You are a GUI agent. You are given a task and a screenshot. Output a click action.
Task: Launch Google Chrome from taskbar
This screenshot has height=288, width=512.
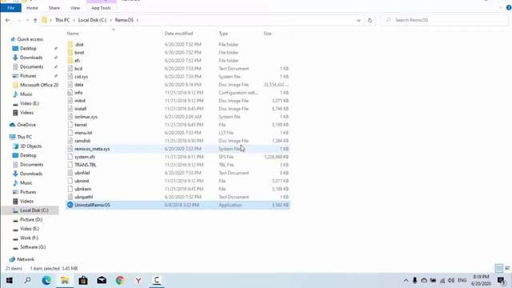click(x=120, y=281)
